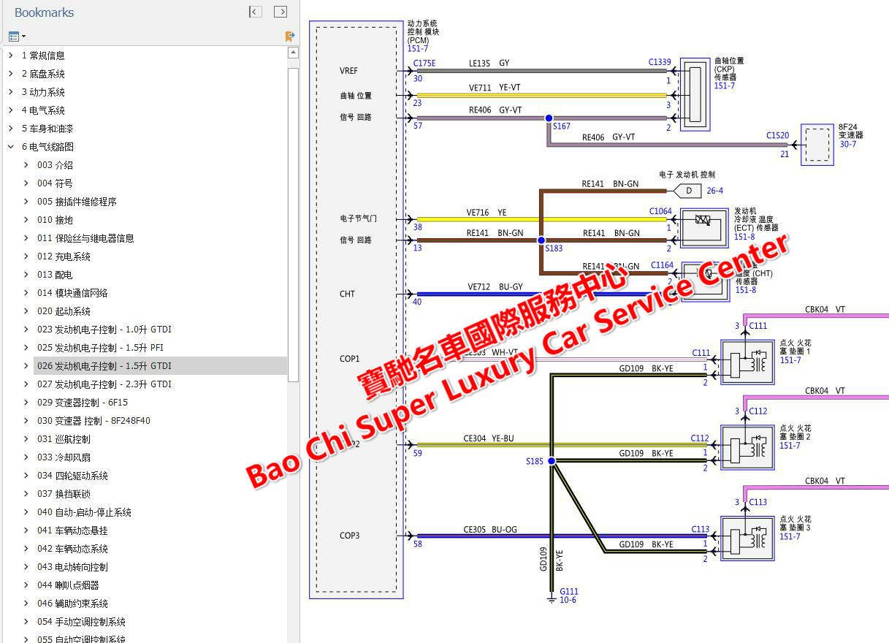The image size is (889, 643).
Task: Collapse the panel with the left chevron icon
Action: [x=255, y=12]
